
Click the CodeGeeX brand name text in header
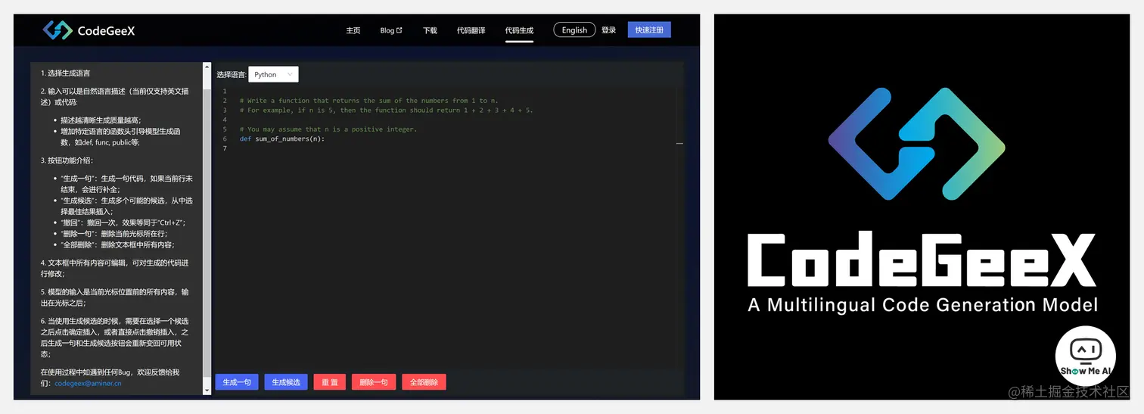[106, 31]
